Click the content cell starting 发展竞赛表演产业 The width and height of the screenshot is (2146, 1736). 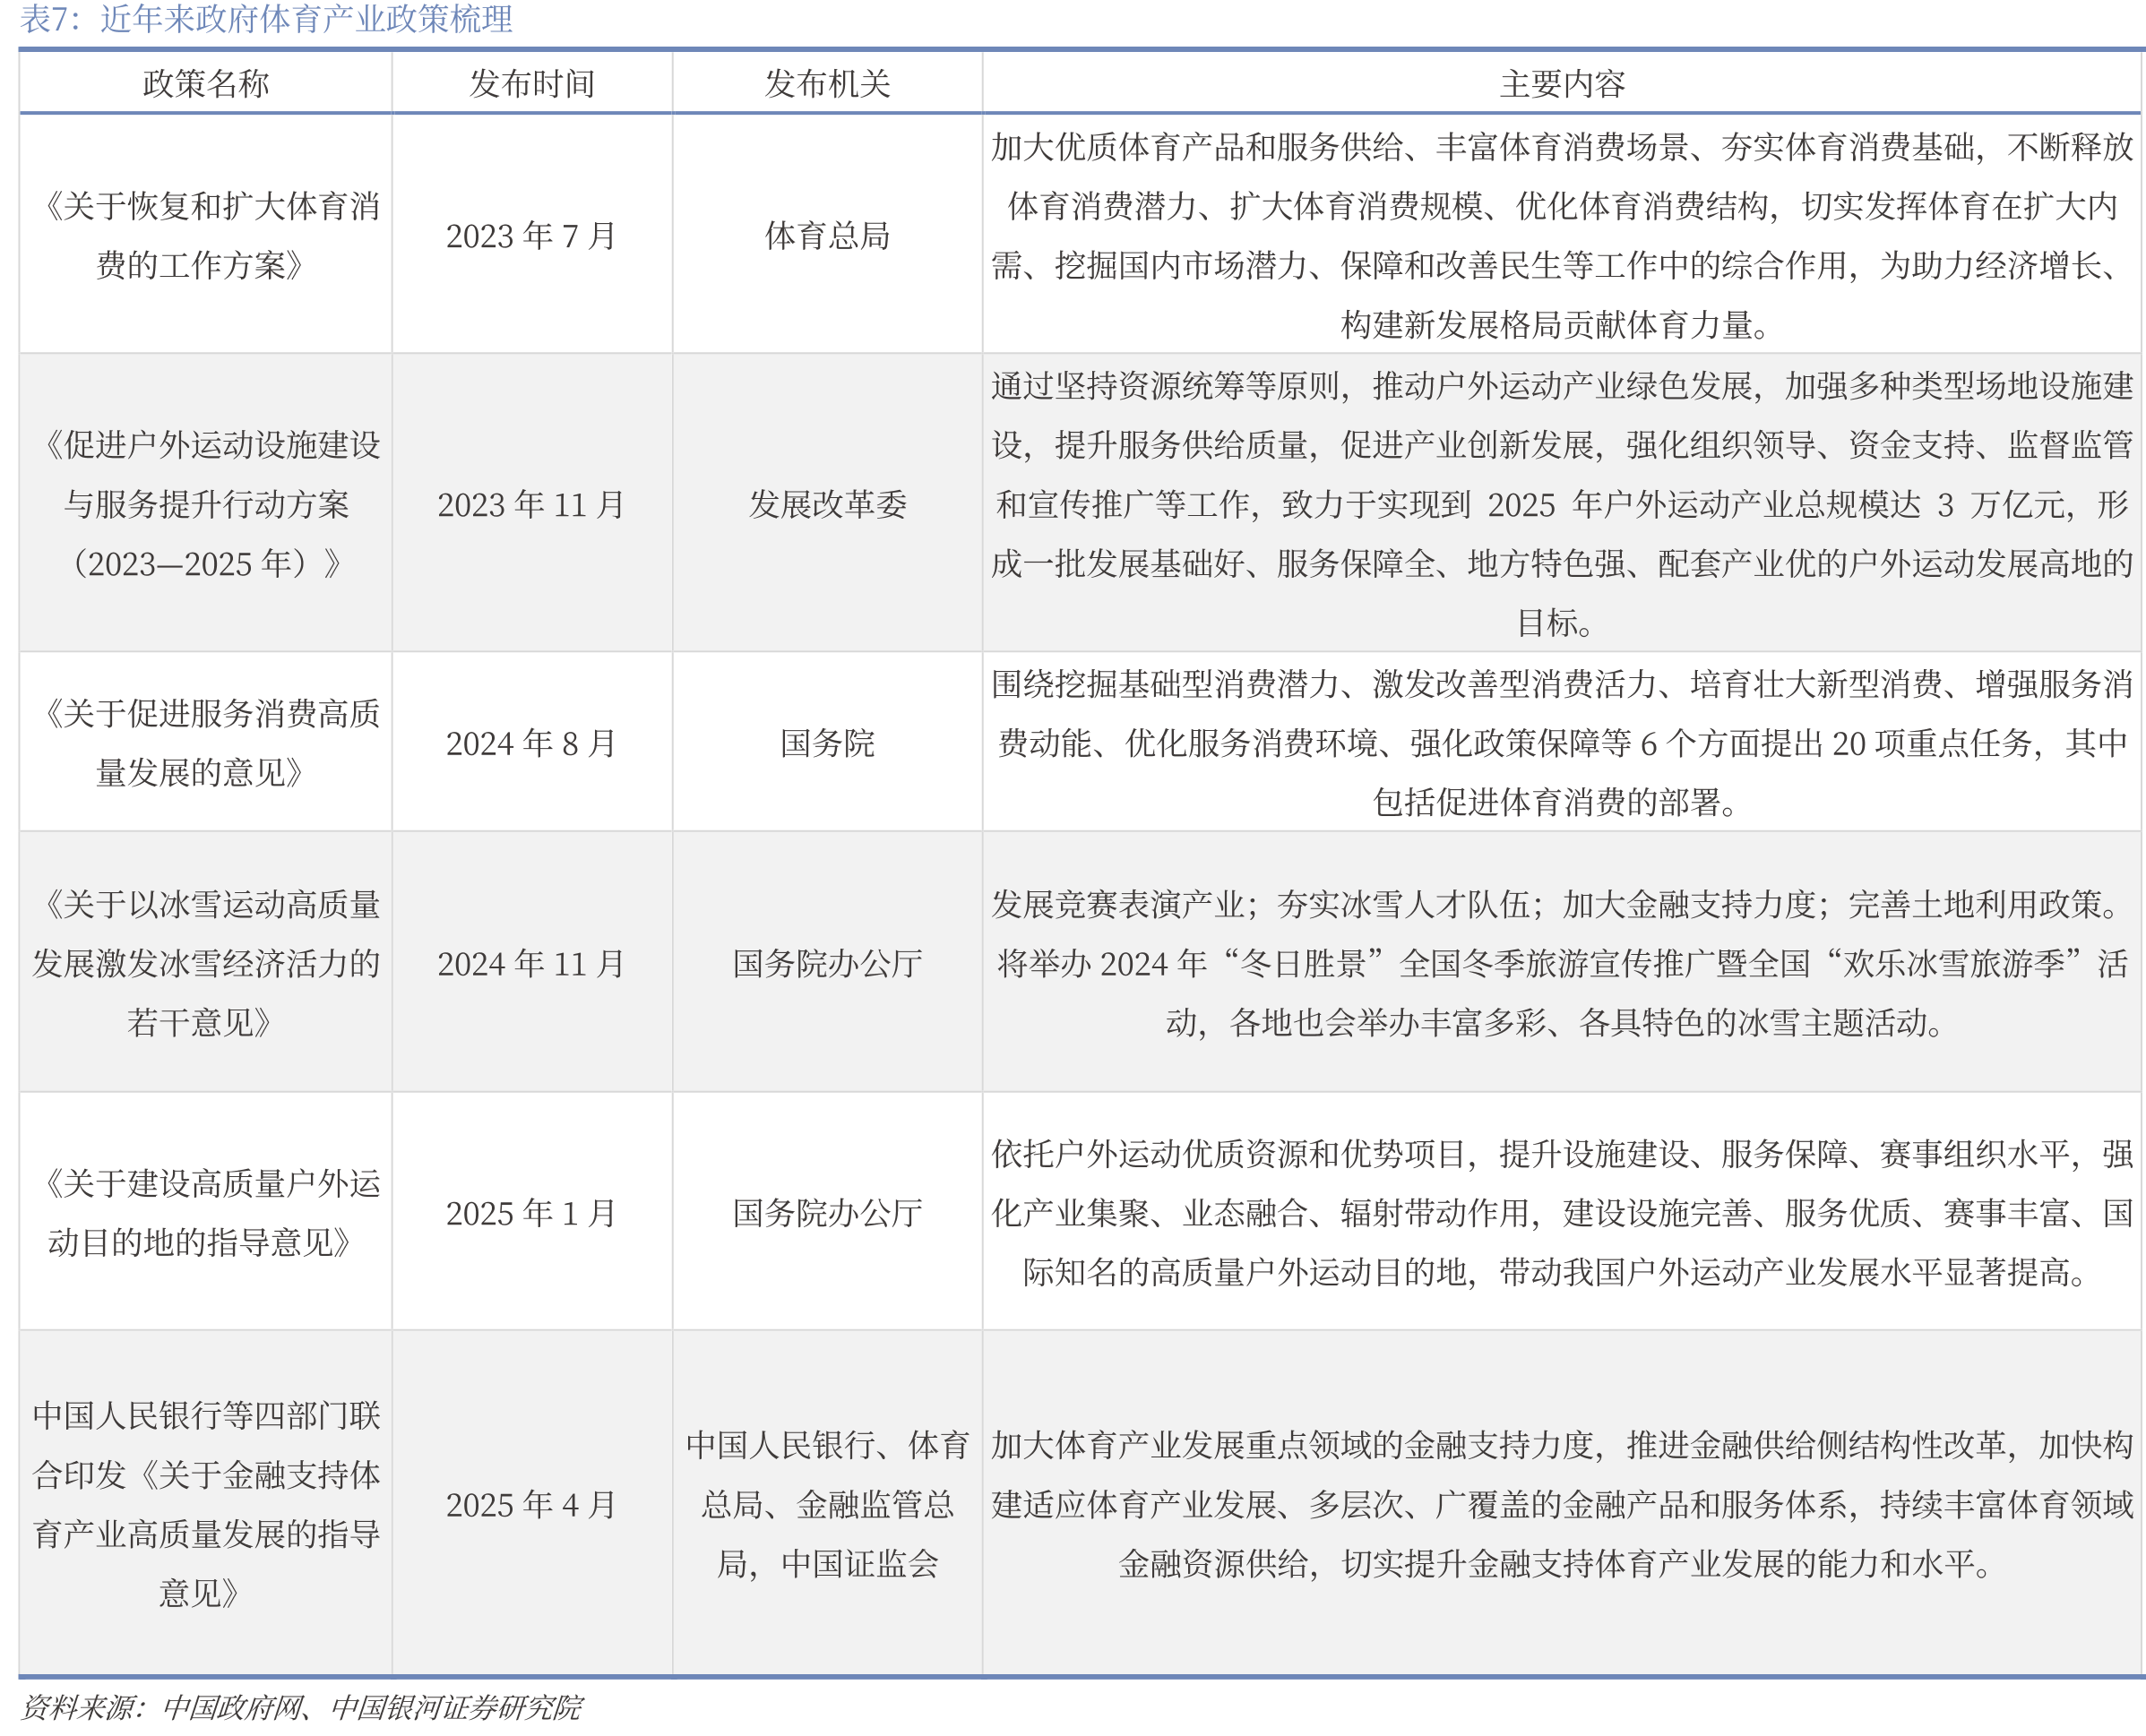(1562, 963)
